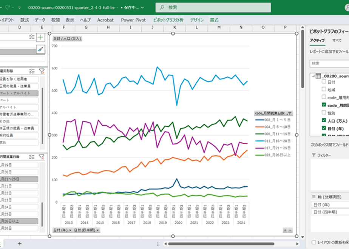
Task: Check the 日付 field checkbox
Action: tap(324, 81)
